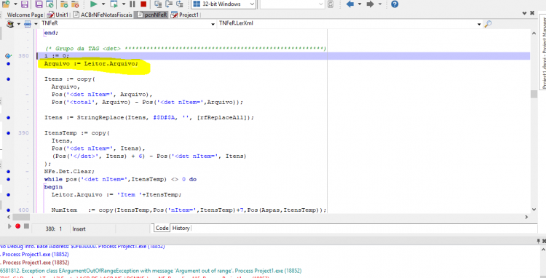The height and width of the screenshot is (278, 546).
Task: Close the messages panel with the X
Action: (544, 240)
